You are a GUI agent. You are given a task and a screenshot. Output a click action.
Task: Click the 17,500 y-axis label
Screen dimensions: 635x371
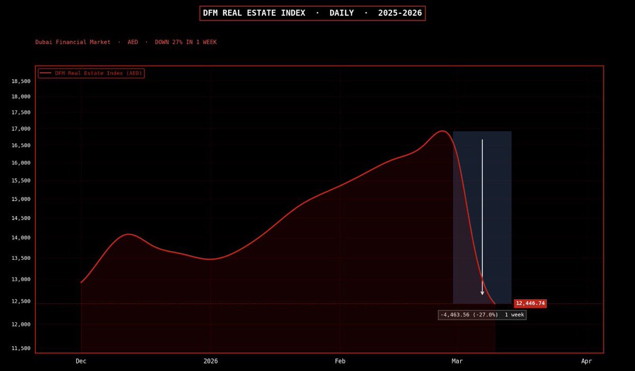21,113
